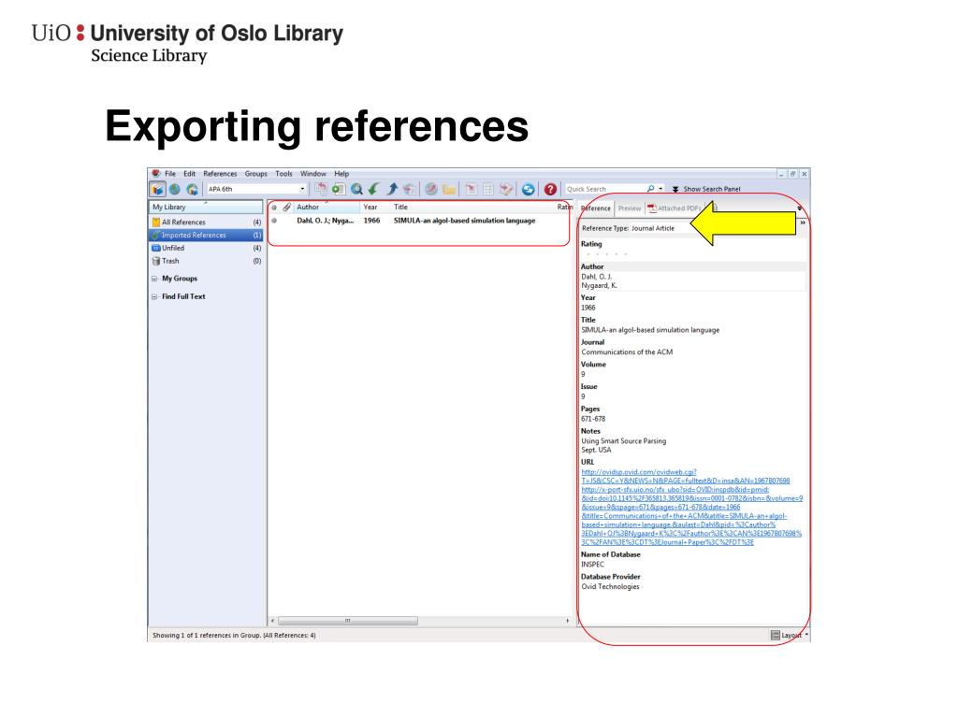Viewport: 958px width, 718px height.
Task: Select All References group
Action: click(x=206, y=223)
